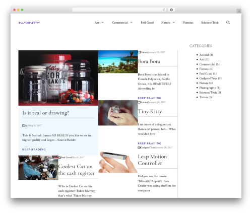Viewport: 252px width, 213px height.
Task: Open the Leap Motion Controller post title
Action: point(152,160)
